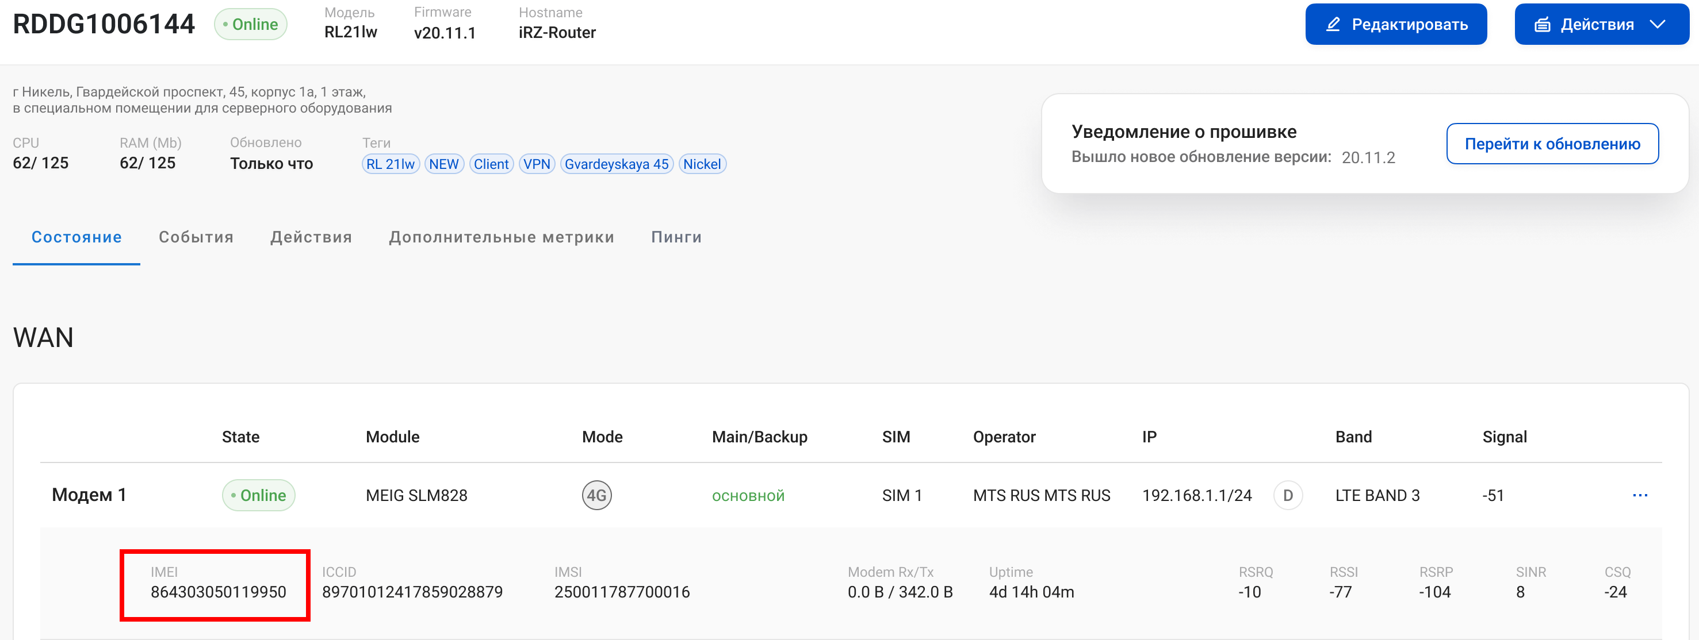The width and height of the screenshot is (1699, 640).
Task: Click the RSSI value -77
Action: click(1340, 592)
